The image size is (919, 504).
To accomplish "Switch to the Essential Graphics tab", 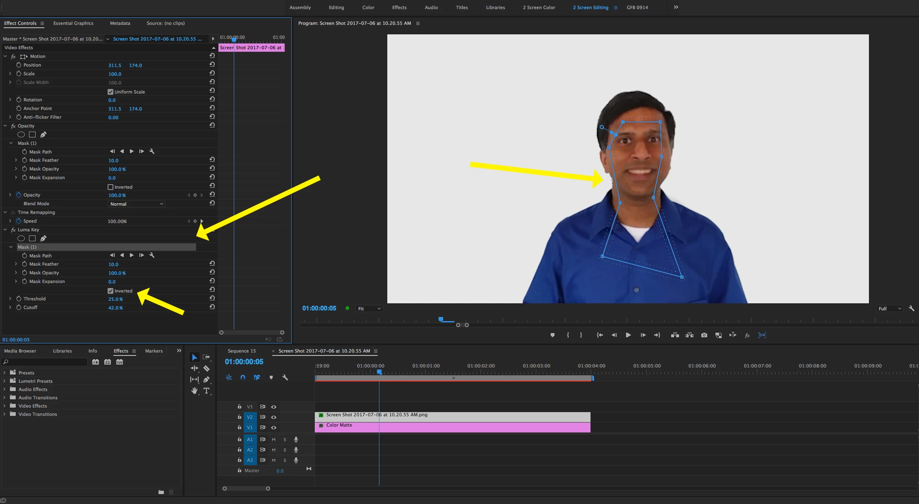I will (73, 23).
